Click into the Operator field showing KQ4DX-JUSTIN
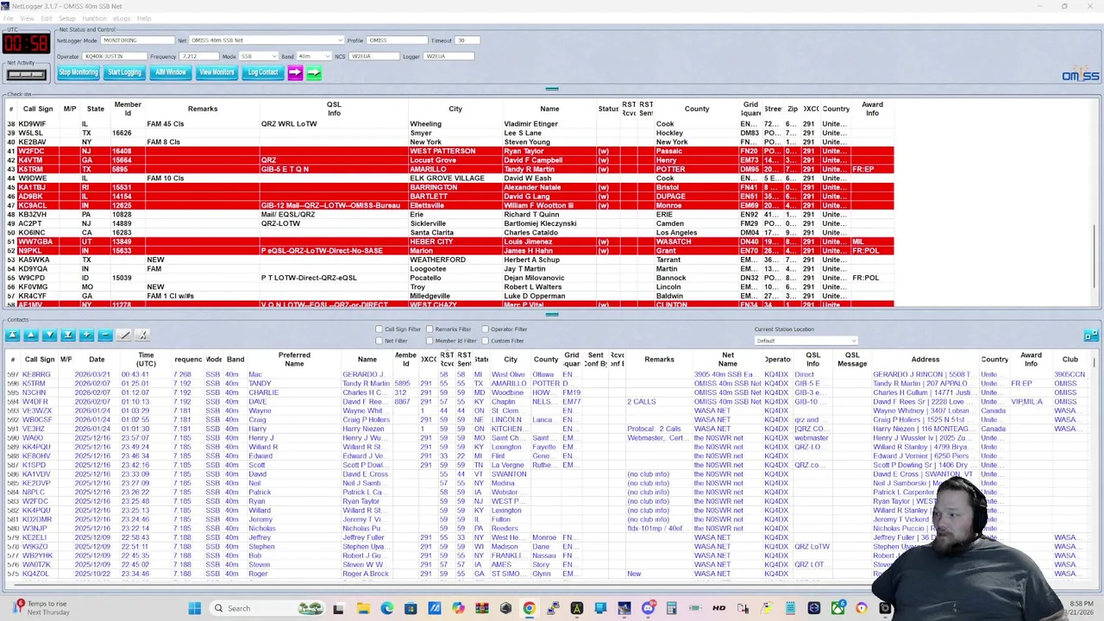1104x621 pixels. [116, 56]
